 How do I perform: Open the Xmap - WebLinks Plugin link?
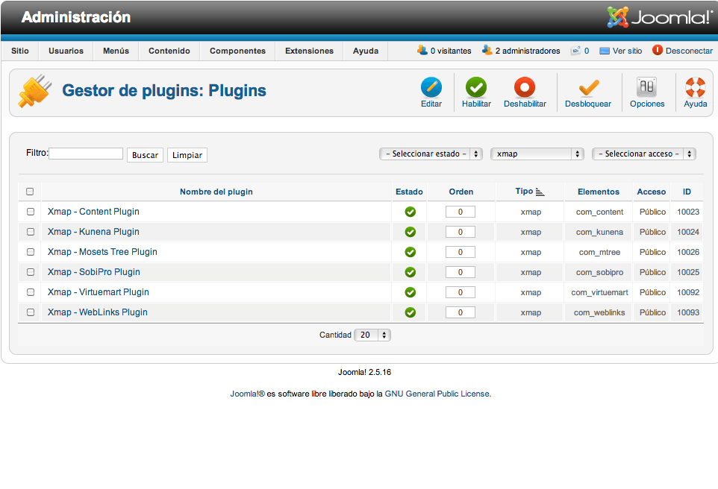tap(98, 312)
